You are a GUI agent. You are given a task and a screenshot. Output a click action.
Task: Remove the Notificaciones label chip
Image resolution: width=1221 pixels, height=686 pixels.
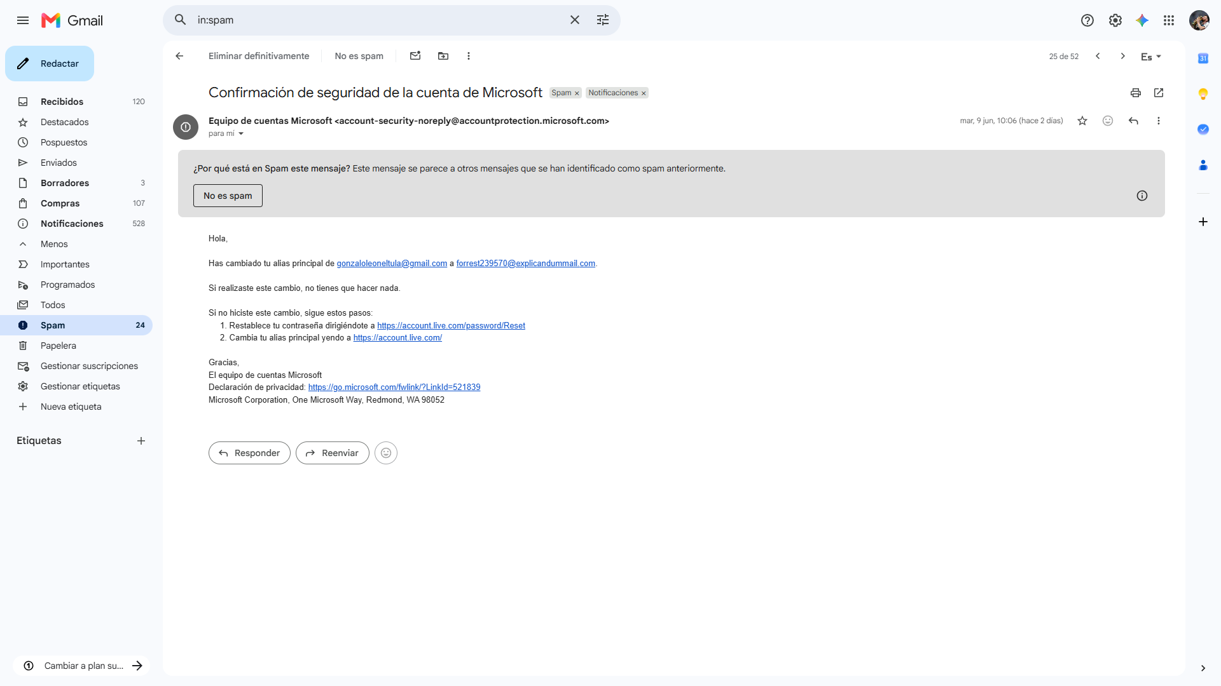(x=644, y=93)
